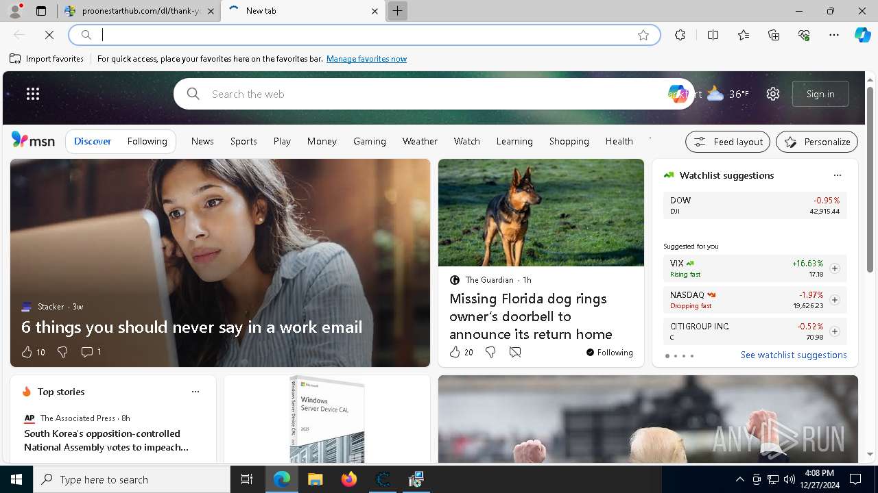
Task: Open See watchlist suggestions link
Action: point(794,355)
